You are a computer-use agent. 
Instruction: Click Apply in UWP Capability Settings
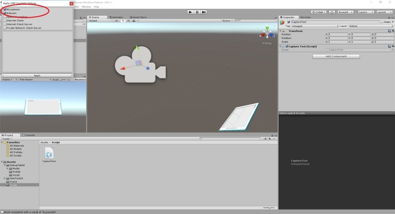point(37,76)
